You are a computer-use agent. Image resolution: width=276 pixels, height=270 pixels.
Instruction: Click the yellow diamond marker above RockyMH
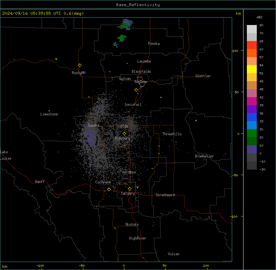point(80,65)
